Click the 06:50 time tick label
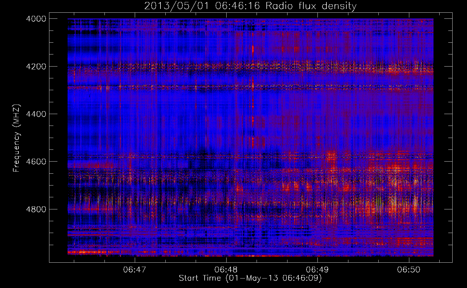The width and height of the screenshot is (467, 288). point(409,270)
